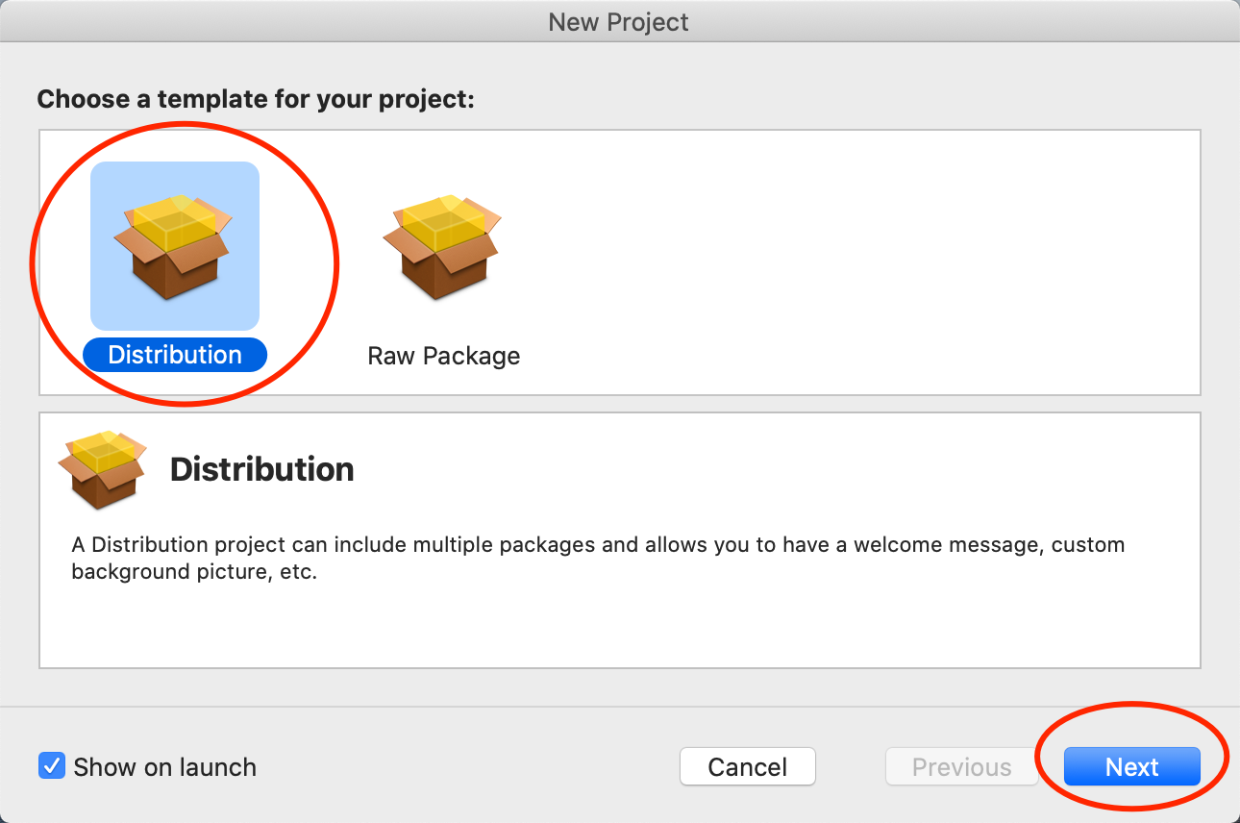This screenshot has height=823, width=1240.
Task: Click the bold Distribution heading in the description
Action: 261,469
